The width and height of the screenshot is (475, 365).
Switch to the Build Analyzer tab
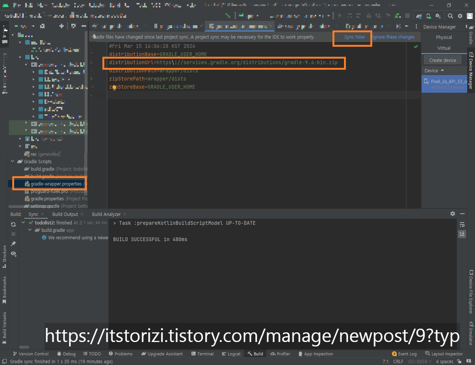click(106, 214)
